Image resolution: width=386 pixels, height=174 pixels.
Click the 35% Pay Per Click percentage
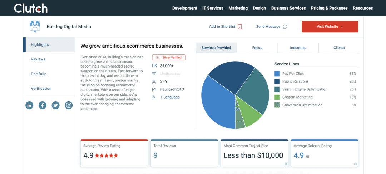point(353,74)
